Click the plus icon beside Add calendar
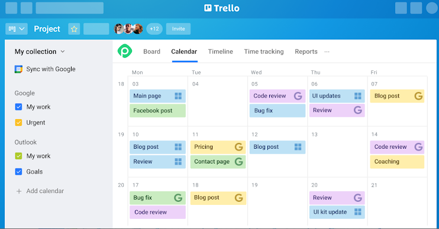The image size is (439, 229). 19,191
